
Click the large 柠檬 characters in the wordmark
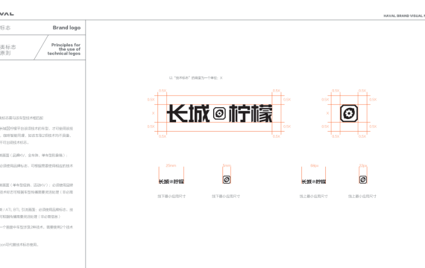[251, 113]
